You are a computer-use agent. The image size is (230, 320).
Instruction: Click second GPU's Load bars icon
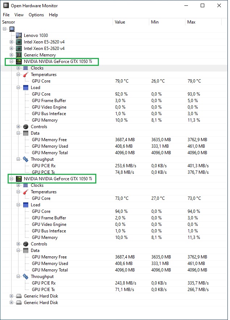(x=25, y=205)
